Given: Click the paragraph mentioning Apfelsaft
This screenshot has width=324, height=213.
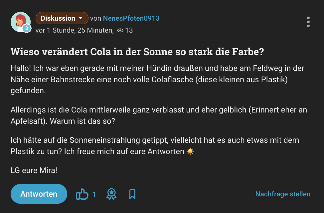Looking at the screenshot, I should (158, 115).
